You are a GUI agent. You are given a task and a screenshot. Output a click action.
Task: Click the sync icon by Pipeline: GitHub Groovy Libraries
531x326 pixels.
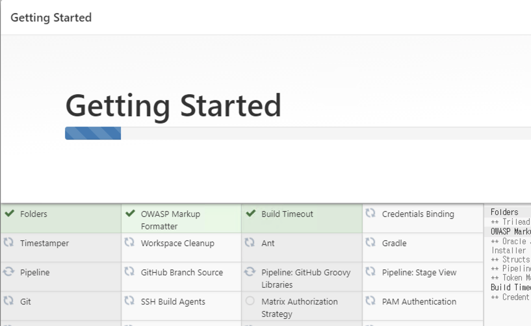(x=250, y=271)
